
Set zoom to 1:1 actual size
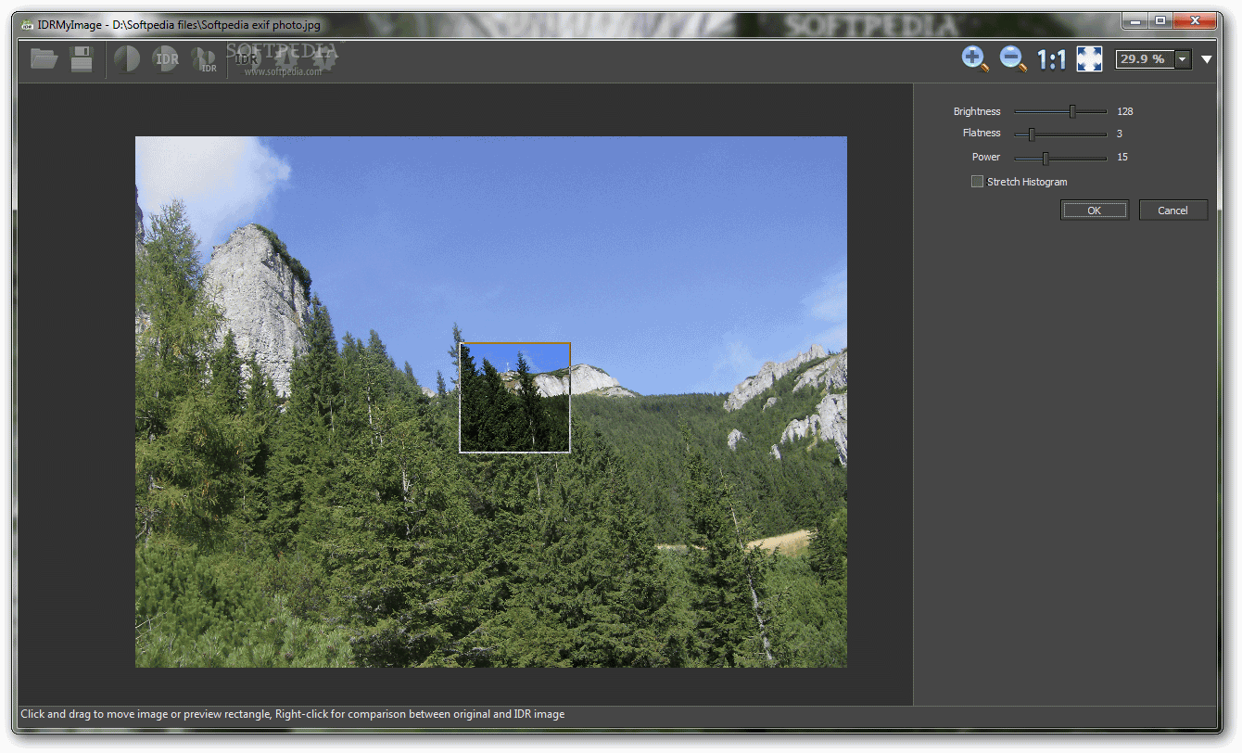pyautogui.click(x=1051, y=60)
